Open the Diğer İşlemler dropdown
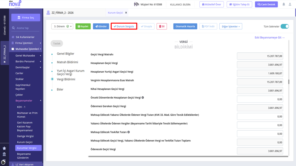 coord(231,26)
